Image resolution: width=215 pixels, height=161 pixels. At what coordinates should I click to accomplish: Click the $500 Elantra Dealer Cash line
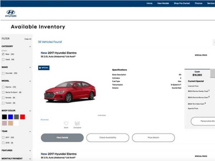[198, 91]
